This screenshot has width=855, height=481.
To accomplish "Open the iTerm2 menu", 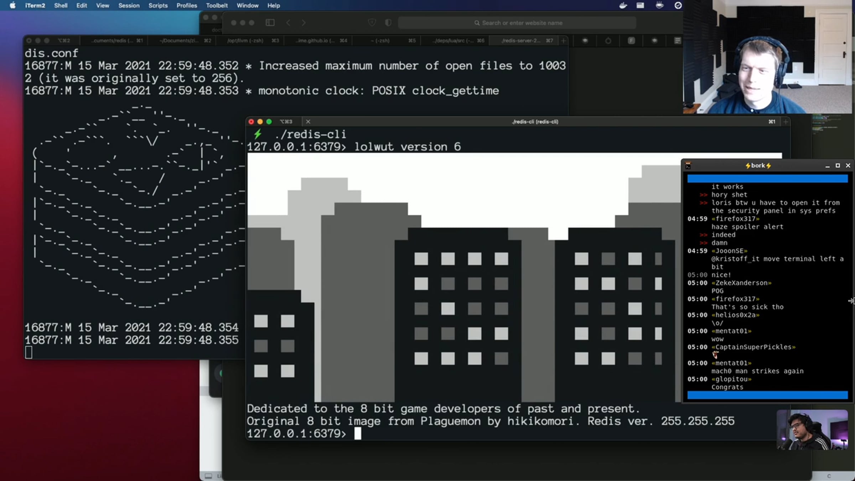I will point(35,5).
